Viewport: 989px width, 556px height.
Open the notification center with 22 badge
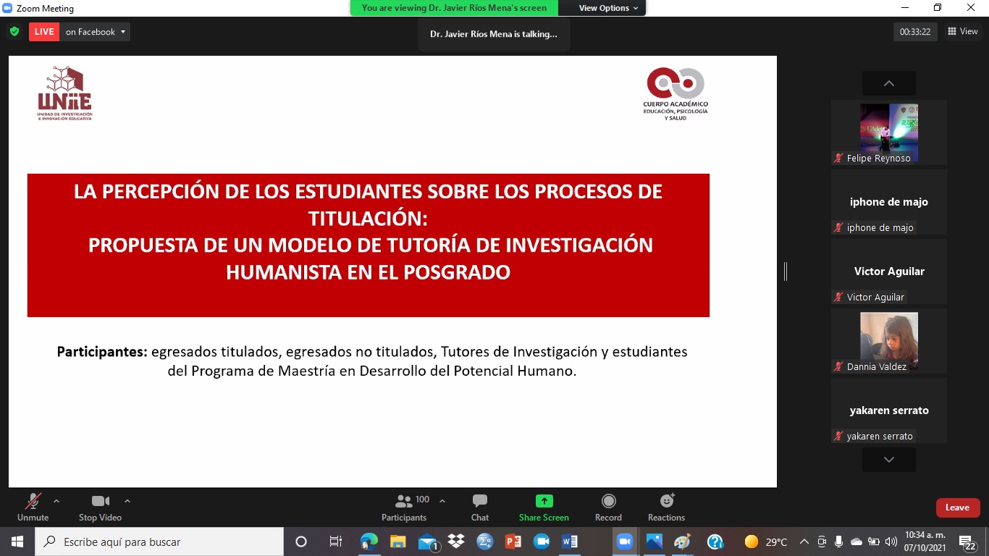(968, 542)
